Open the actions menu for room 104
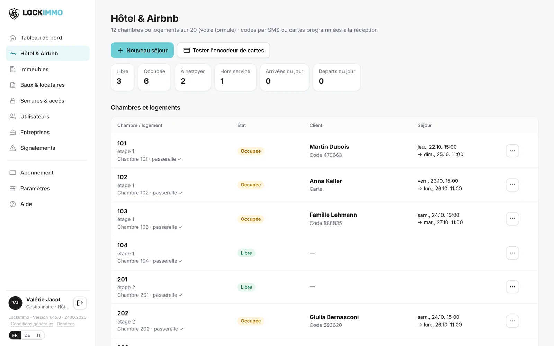This screenshot has height=346, width=554. point(512,253)
